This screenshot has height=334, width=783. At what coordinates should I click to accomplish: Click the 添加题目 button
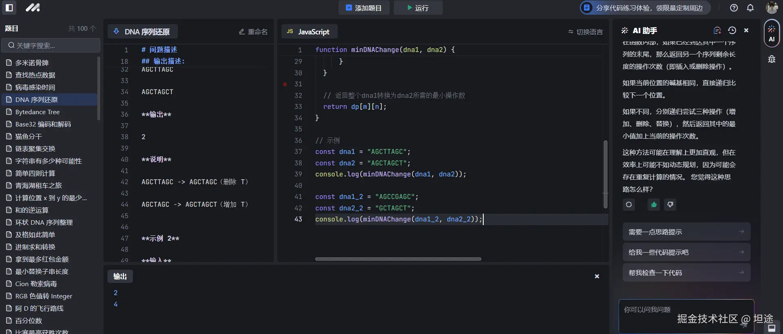click(363, 8)
